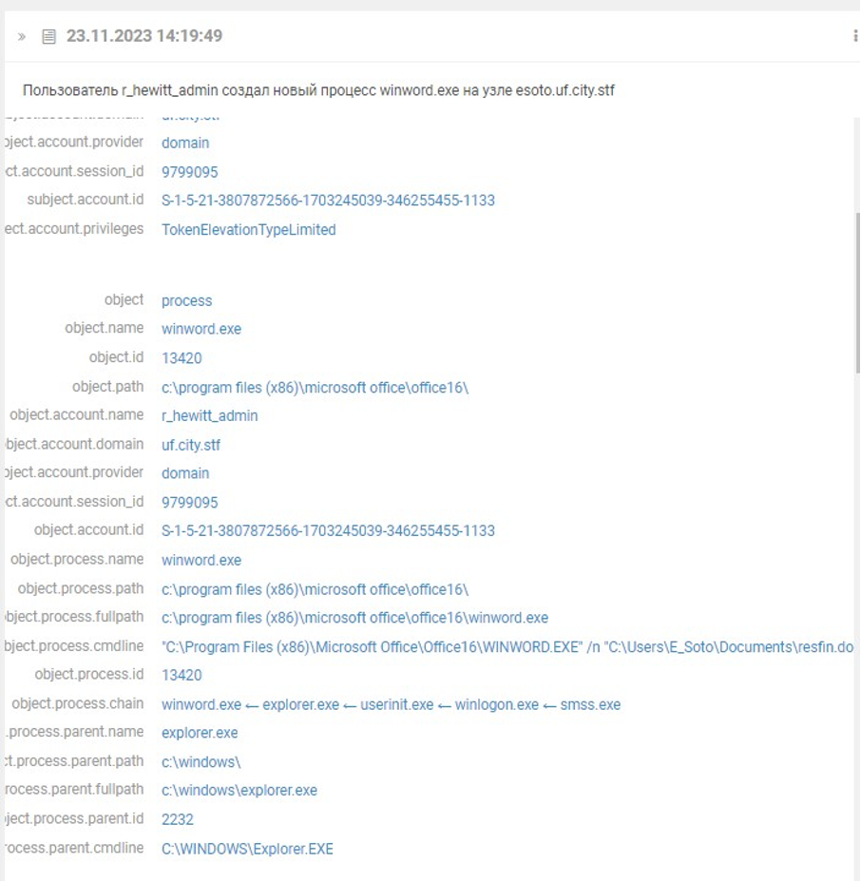Click the parent cmdline C:\WINDOWS\Explorer.EXE
The width and height of the screenshot is (861, 882).
(x=247, y=849)
